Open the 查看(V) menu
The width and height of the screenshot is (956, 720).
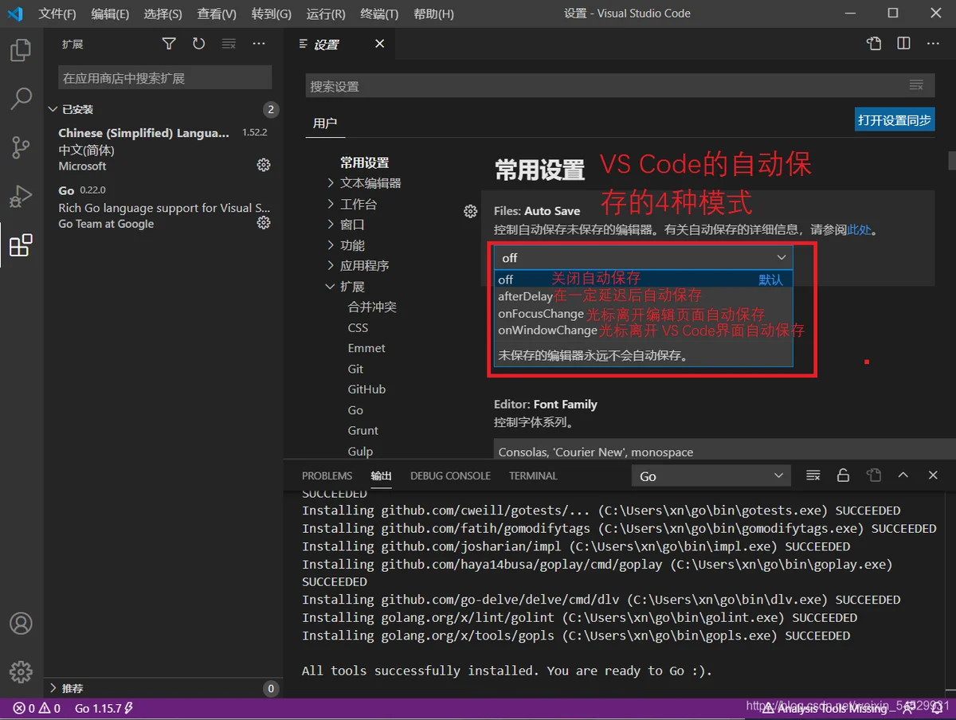point(217,14)
